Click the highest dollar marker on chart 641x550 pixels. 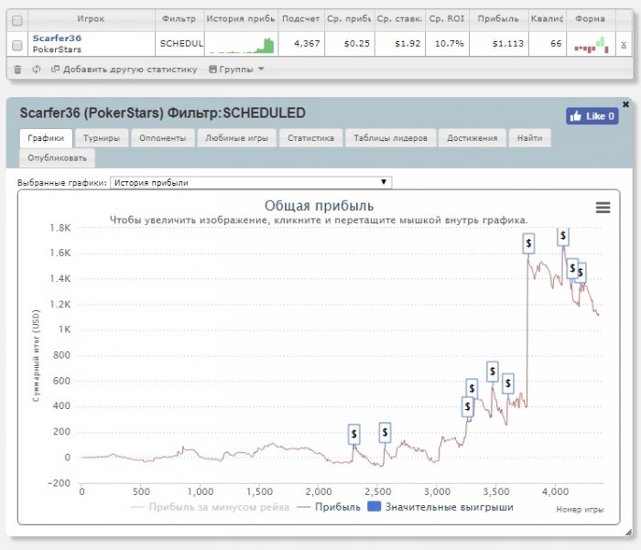point(563,237)
